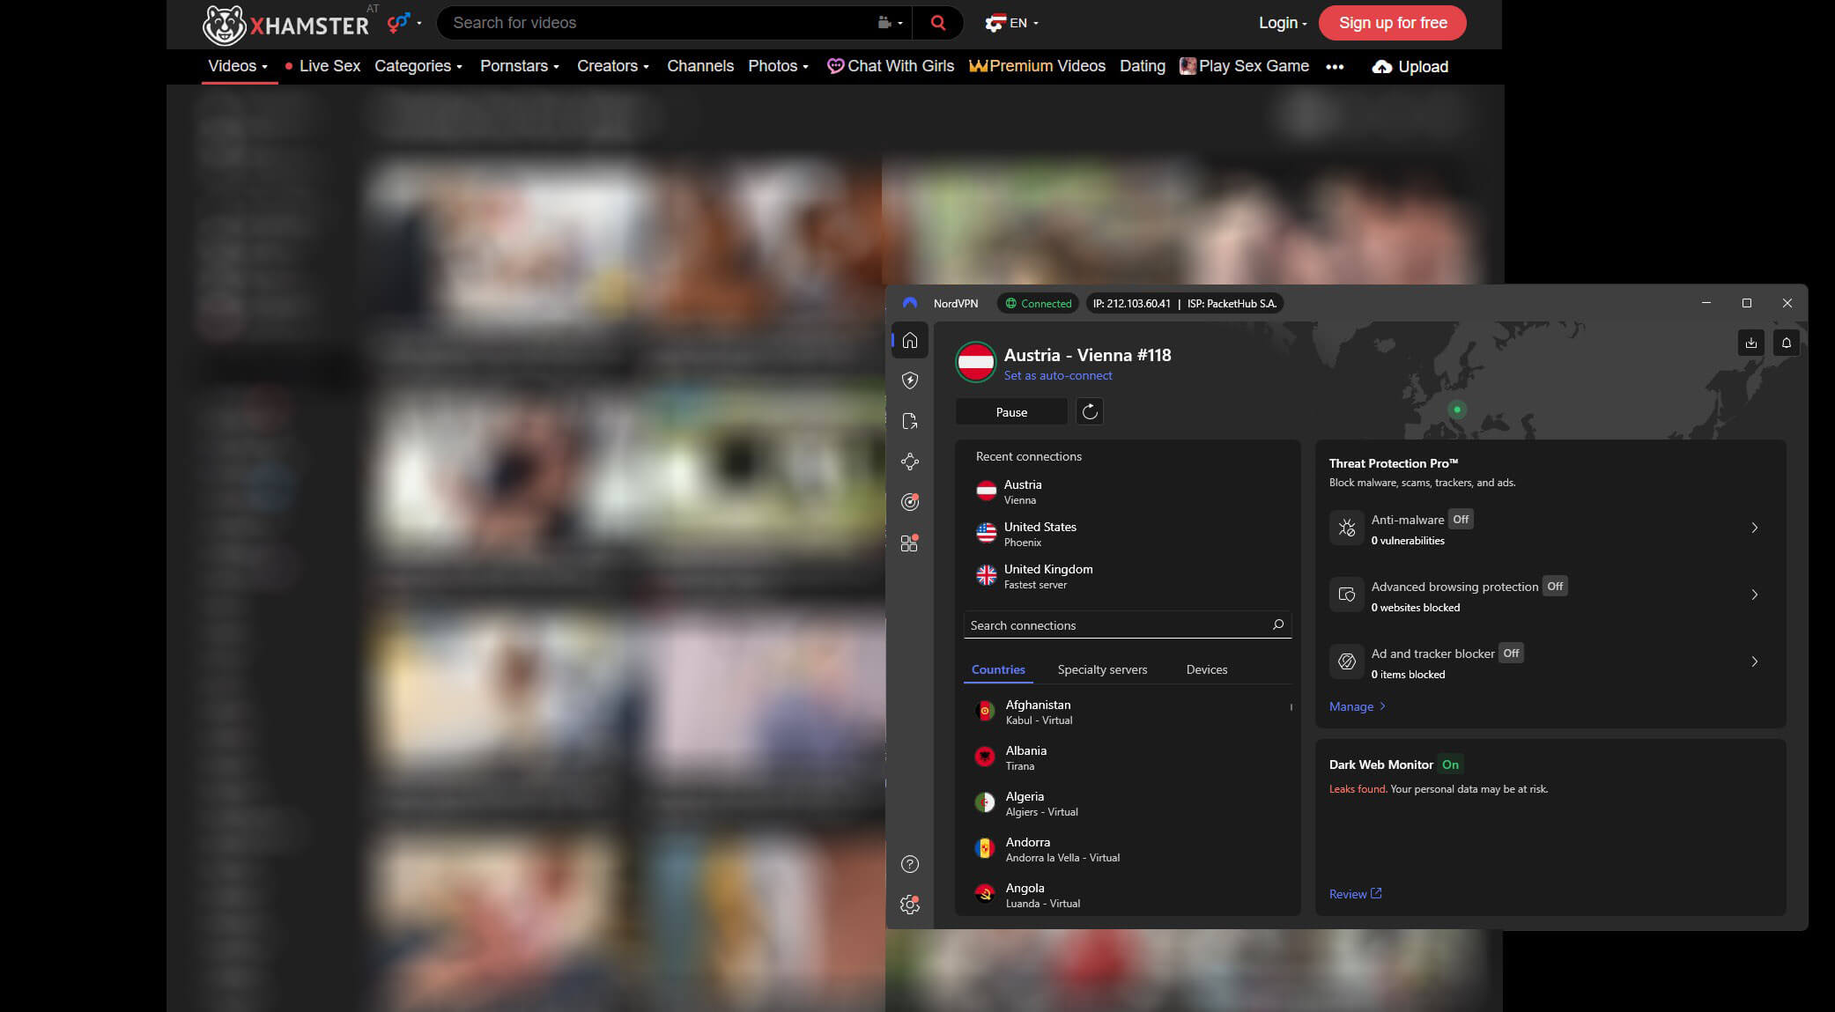
Task: Click the United Kingdom flag in Recent connections
Action: [987, 575]
